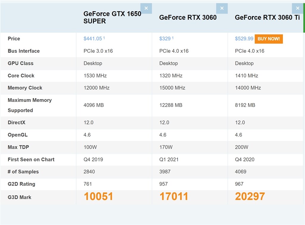Select the GPU Class row label

(x=21, y=63)
